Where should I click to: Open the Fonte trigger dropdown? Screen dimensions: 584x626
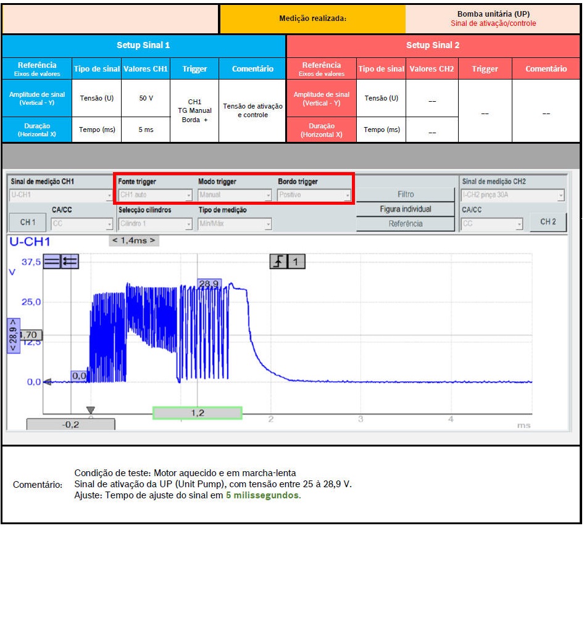pos(155,195)
